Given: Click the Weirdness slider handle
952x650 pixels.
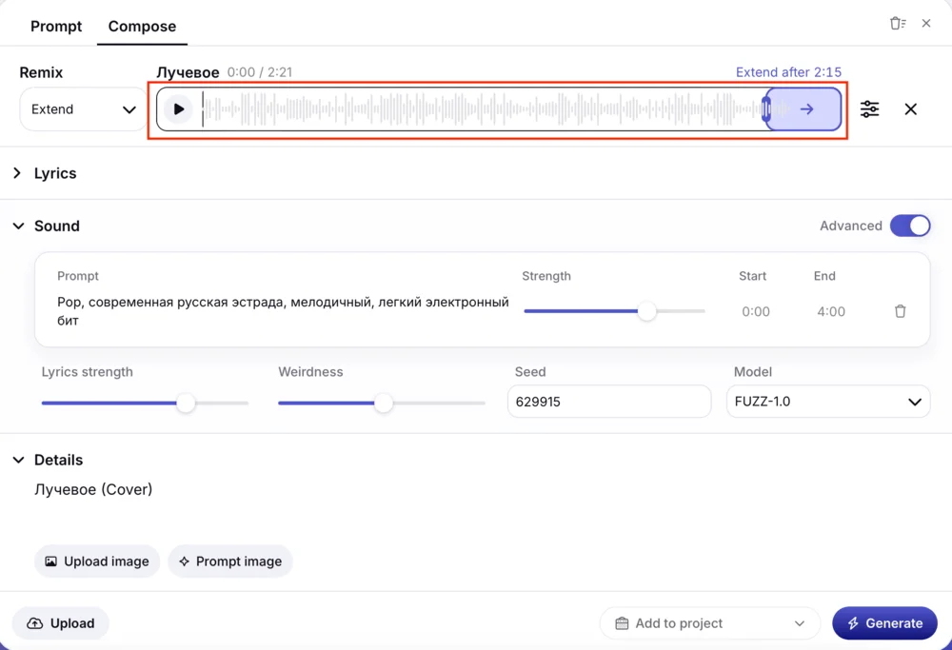Looking at the screenshot, I should pyautogui.click(x=383, y=404).
